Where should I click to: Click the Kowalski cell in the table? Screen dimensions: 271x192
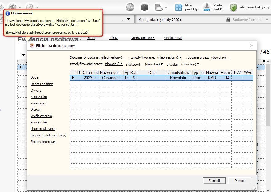point(178,78)
